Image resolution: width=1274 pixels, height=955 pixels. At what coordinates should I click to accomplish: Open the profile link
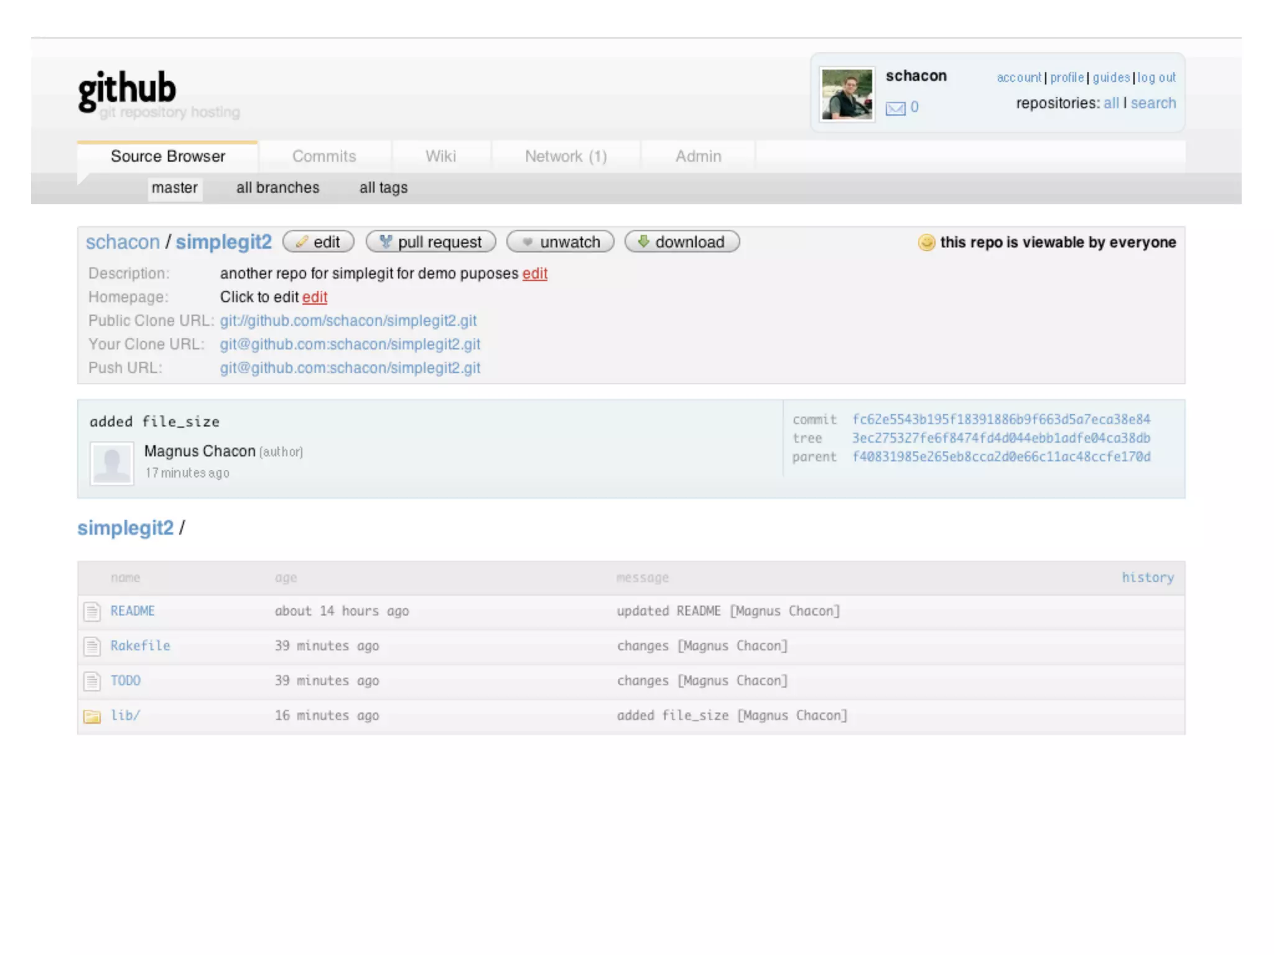[x=1067, y=78]
